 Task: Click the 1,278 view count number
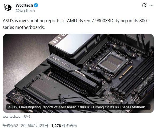click(56, 126)
